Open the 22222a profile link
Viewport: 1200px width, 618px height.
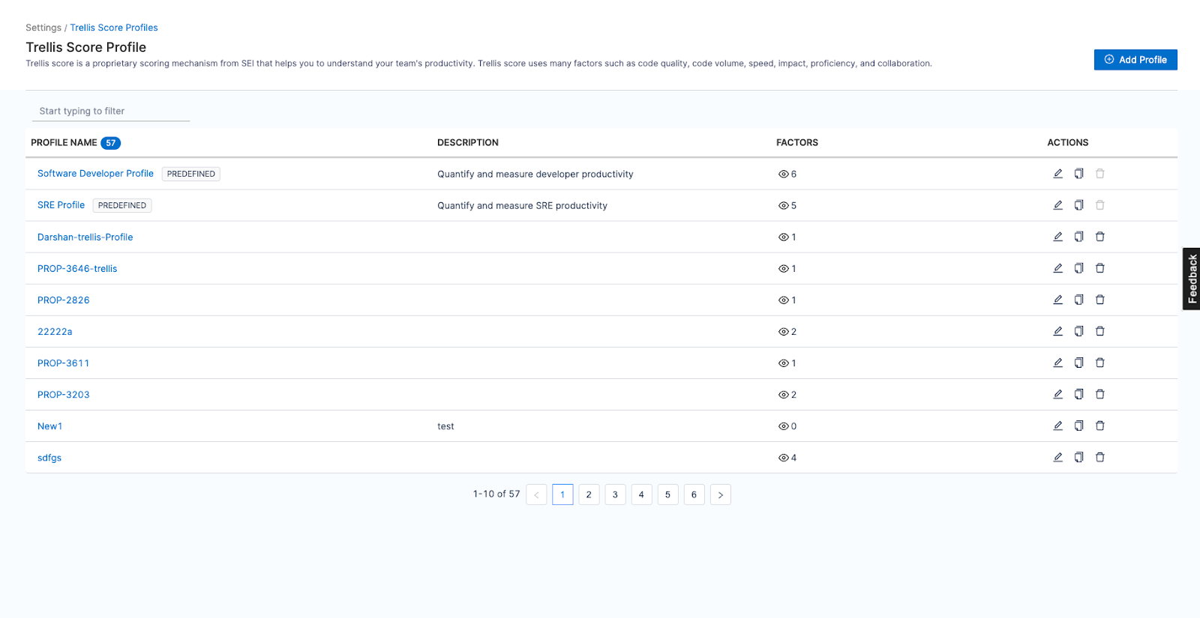[55, 332]
